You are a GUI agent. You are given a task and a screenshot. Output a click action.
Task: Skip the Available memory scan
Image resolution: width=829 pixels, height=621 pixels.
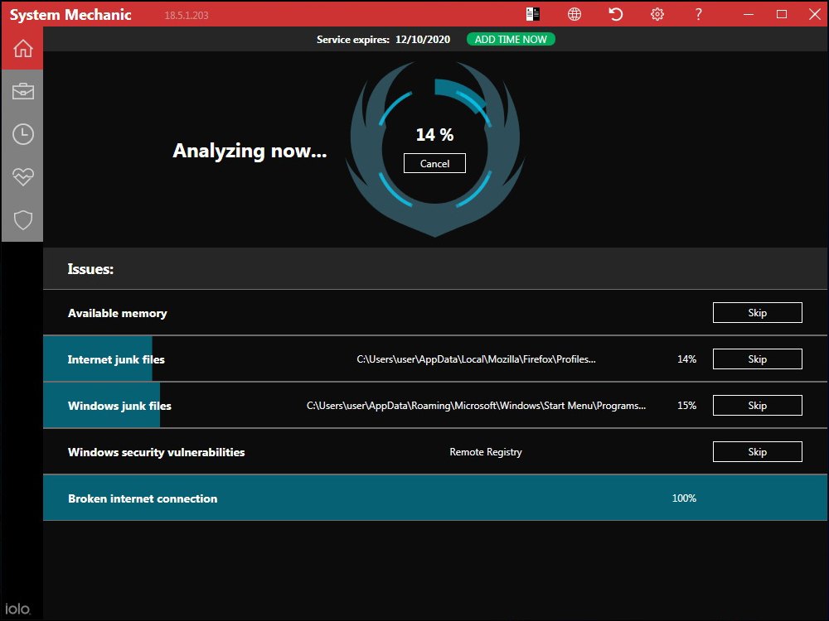click(757, 312)
